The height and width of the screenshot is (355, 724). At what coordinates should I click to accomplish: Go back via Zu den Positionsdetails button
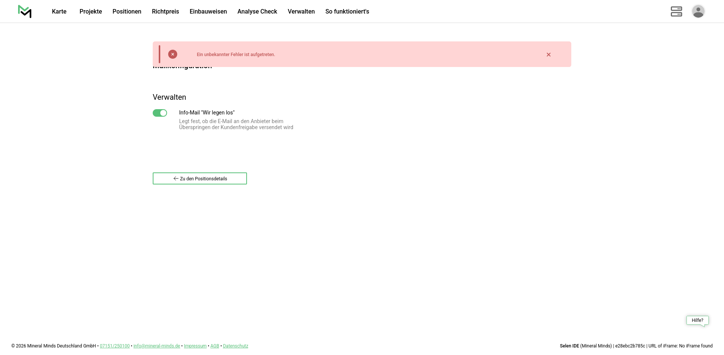[x=200, y=178]
